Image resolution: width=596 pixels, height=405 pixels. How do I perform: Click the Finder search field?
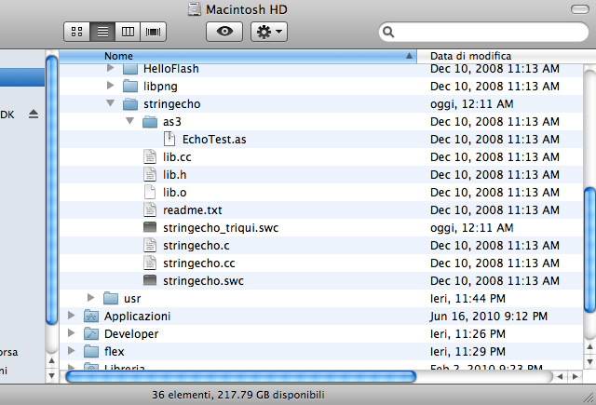pyautogui.click(x=483, y=32)
